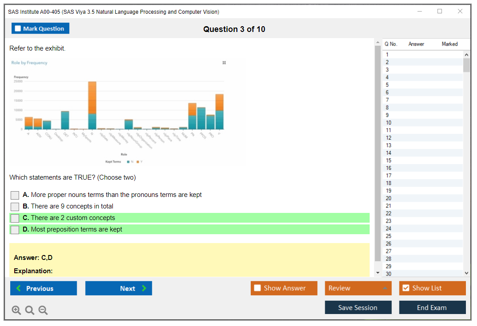The width and height of the screenshot is (477, 326).
Task: Tick answer C about custom concepts
Action: tap(15, 218)
